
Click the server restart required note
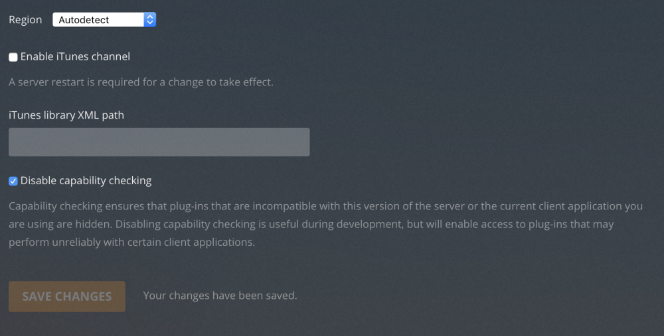click(x=141, y=82)
